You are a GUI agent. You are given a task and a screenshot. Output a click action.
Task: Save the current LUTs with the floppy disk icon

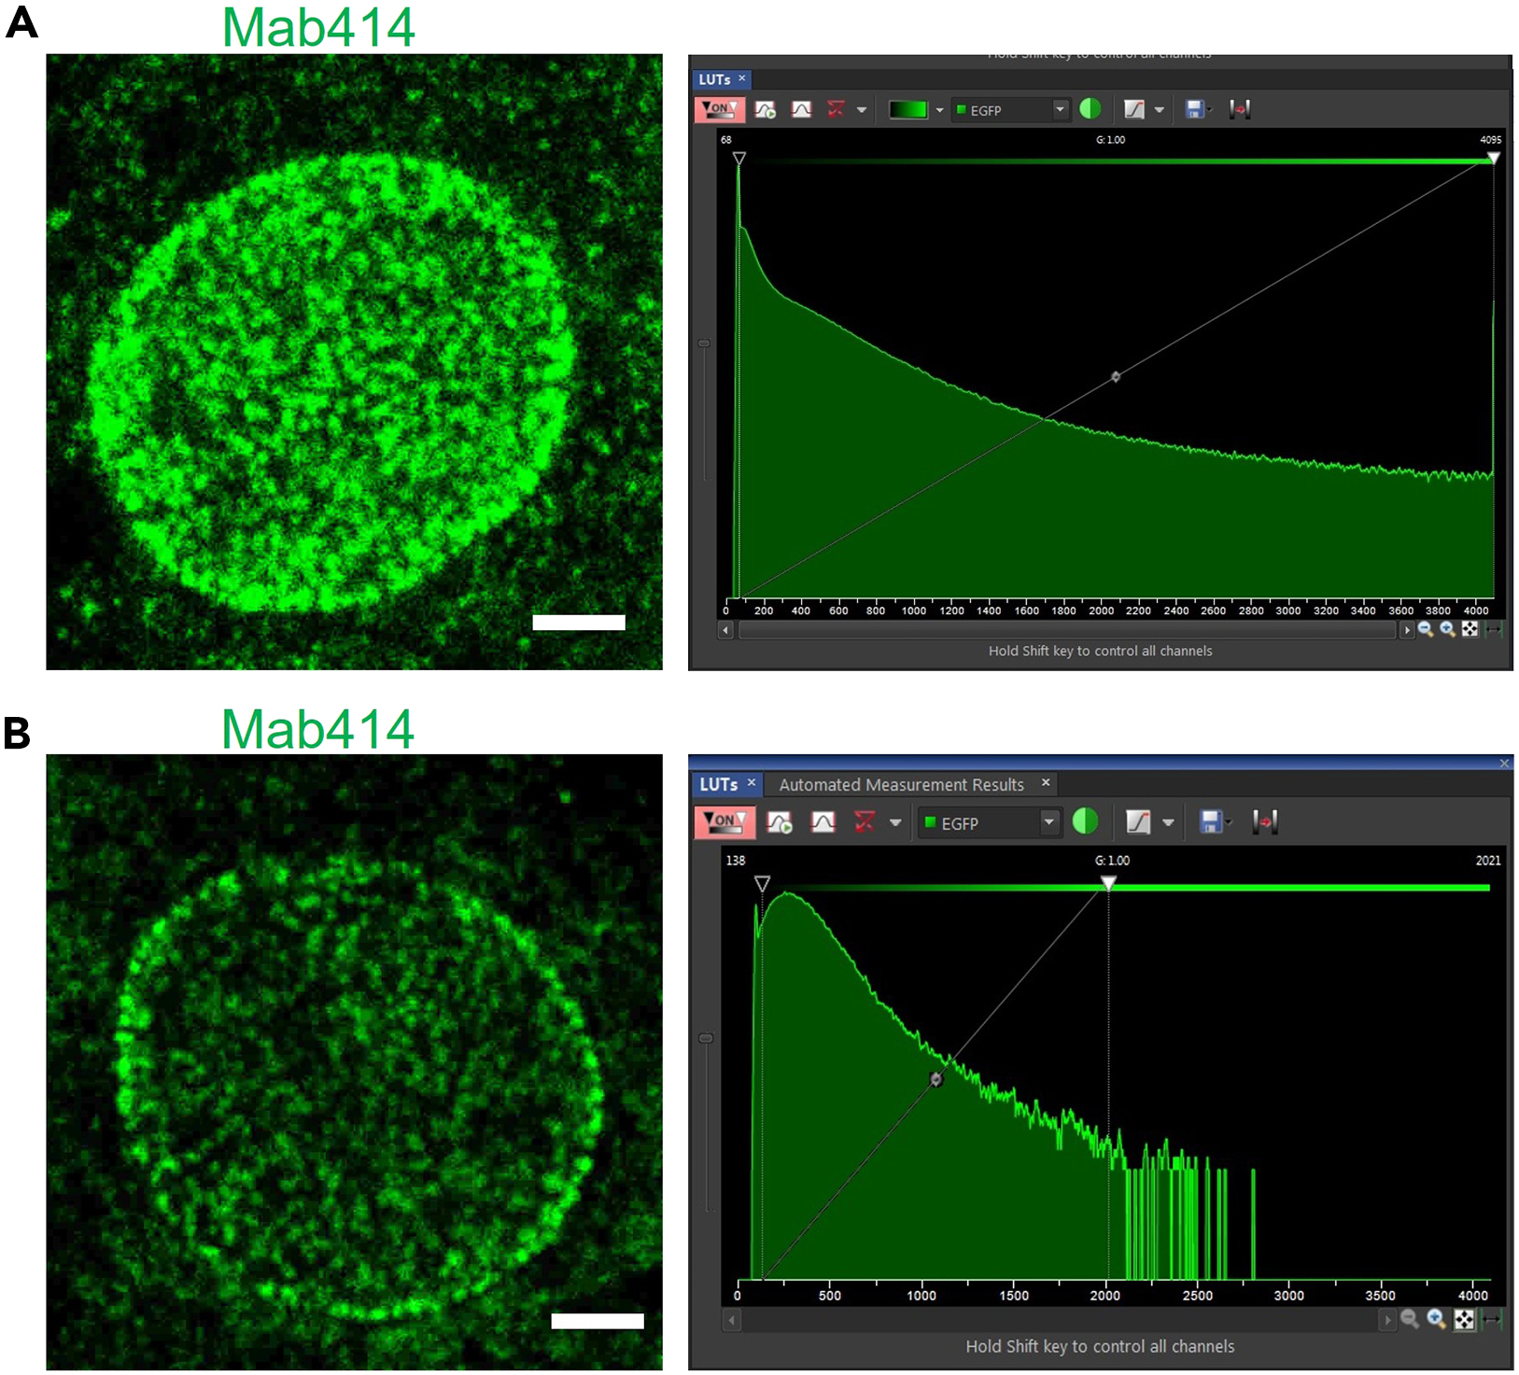coord(1195,109)
